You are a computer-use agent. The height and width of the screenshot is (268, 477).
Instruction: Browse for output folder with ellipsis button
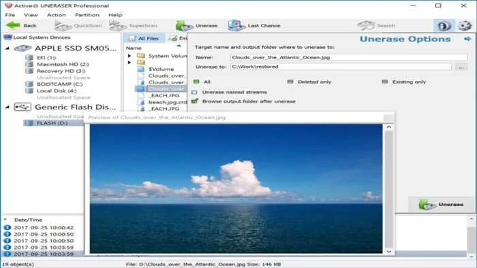click(461, 67)
